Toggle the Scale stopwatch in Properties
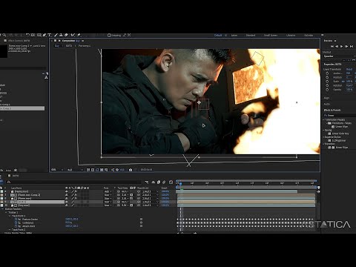This screenshot has height=267, width=356. point(328,82)
